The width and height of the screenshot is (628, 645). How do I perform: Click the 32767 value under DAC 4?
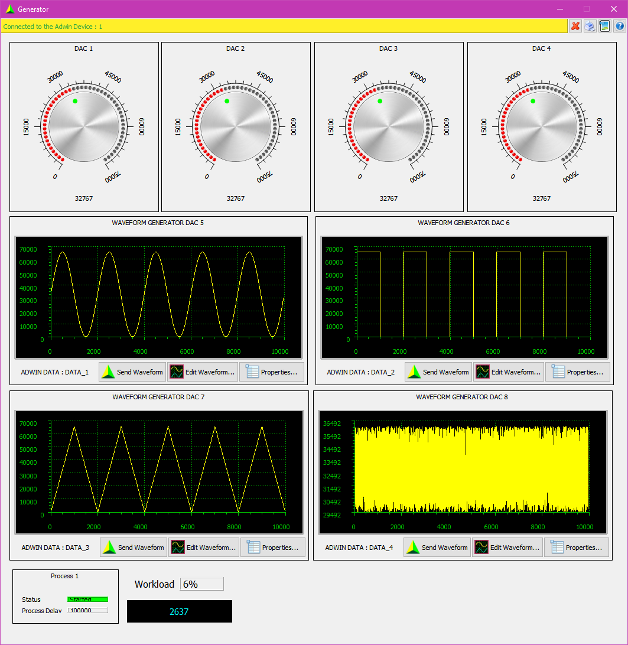[542, 198]
